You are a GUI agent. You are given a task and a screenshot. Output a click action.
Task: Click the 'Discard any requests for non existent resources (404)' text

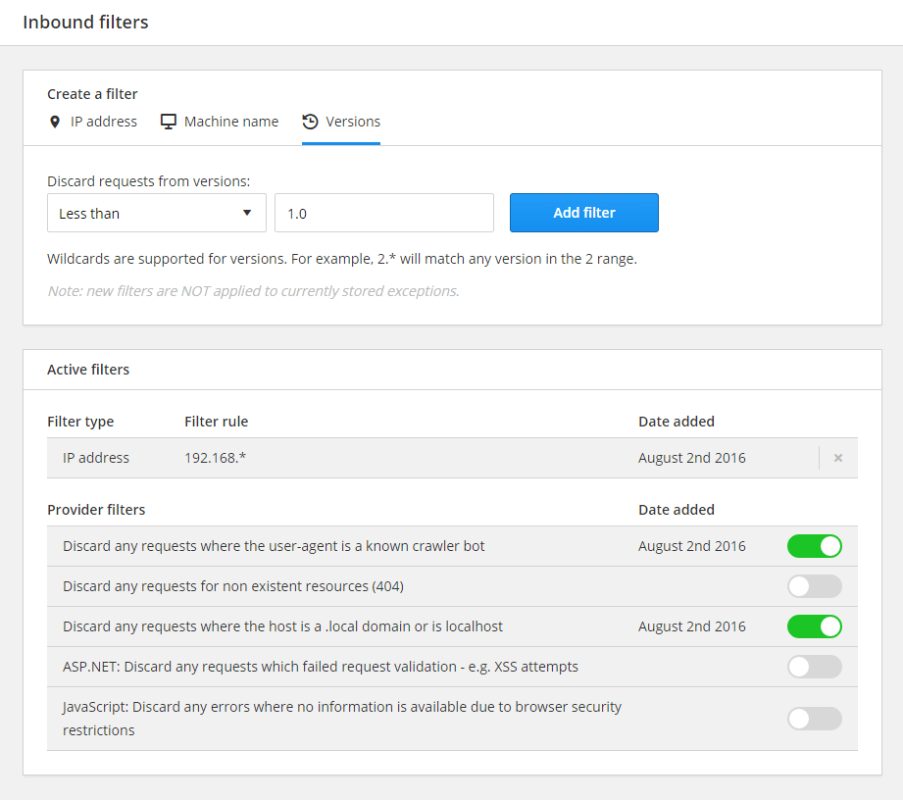pyautogui.click(x=233, y=586)
